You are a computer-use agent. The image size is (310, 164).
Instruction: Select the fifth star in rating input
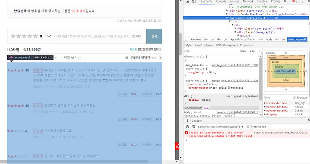35,36
